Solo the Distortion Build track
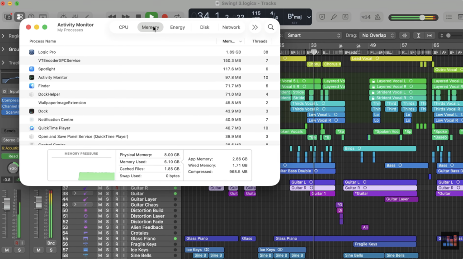 [108, 210]
